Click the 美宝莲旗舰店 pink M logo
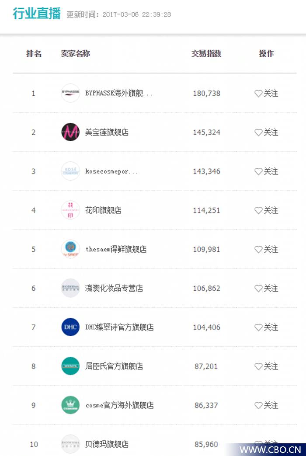The width and height of the screenshot is (306, 456). 70,132
